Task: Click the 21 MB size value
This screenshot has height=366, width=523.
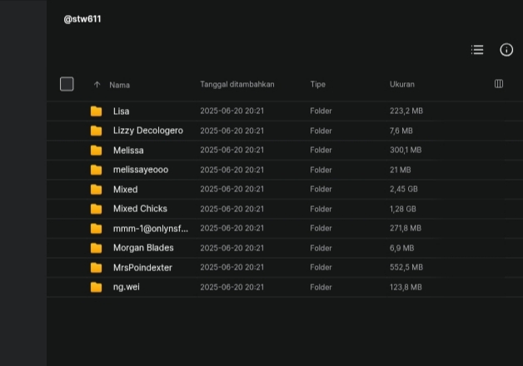Action: tap(401, 170)
